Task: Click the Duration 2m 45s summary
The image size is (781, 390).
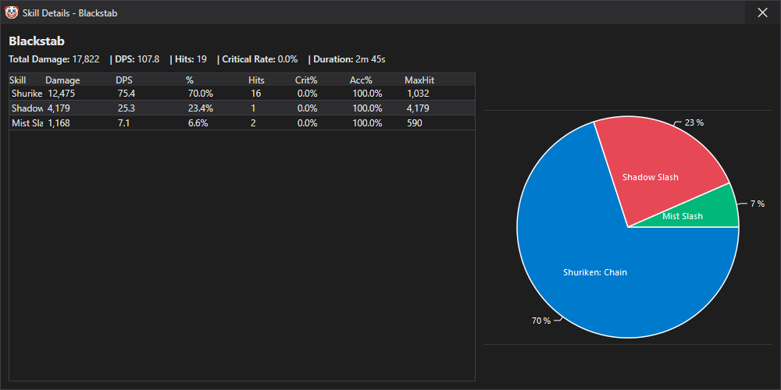Action: coord(349,60)
